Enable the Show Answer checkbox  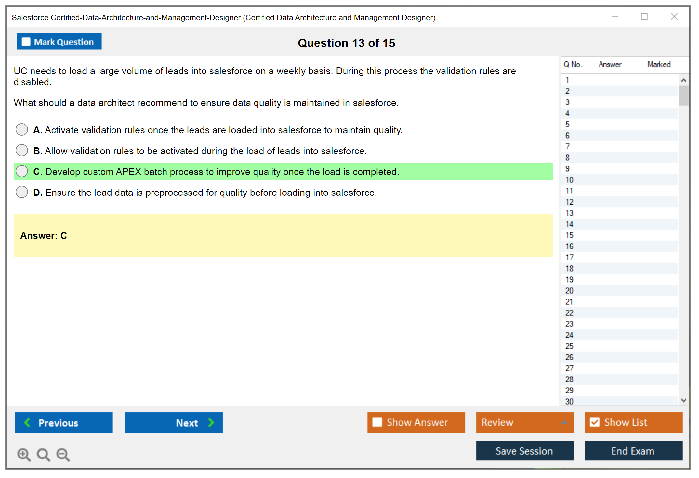pos(377,422)
